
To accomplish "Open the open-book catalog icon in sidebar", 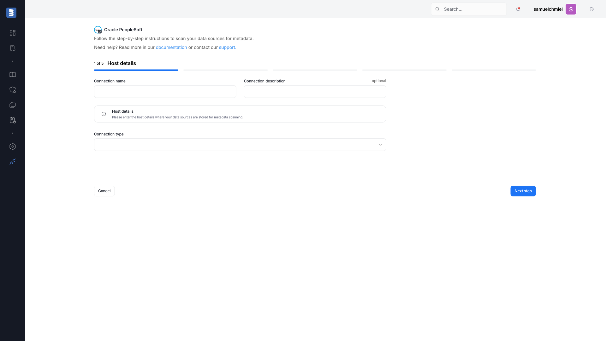I will (x=13, y=75).
